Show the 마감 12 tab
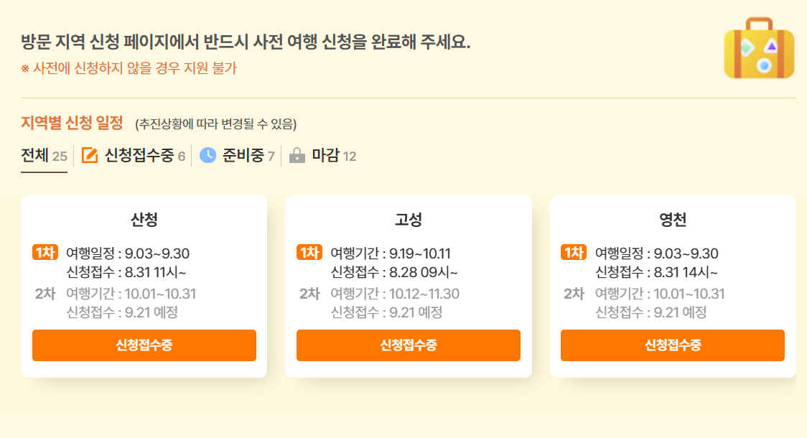The image size is (807, 438). 322,155
